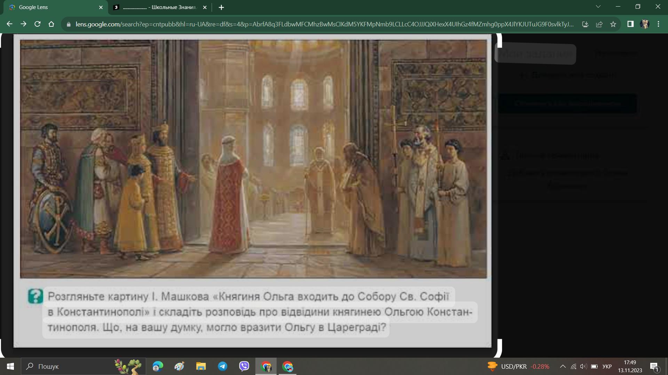Screen dimensions: 668x375
Task: Open Viber from the taskbar
Action: (x=244, y=366)
